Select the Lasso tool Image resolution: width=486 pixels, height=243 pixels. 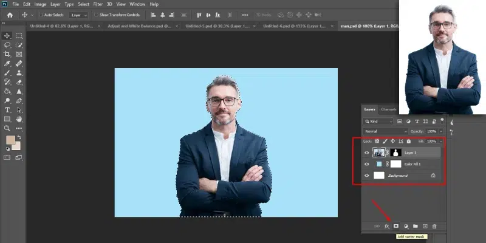[x=7, y=45]
